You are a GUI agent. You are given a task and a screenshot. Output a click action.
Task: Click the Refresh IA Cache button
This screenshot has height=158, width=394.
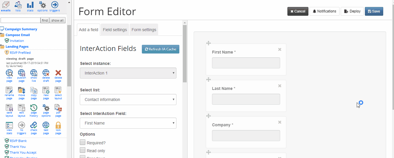160,49
